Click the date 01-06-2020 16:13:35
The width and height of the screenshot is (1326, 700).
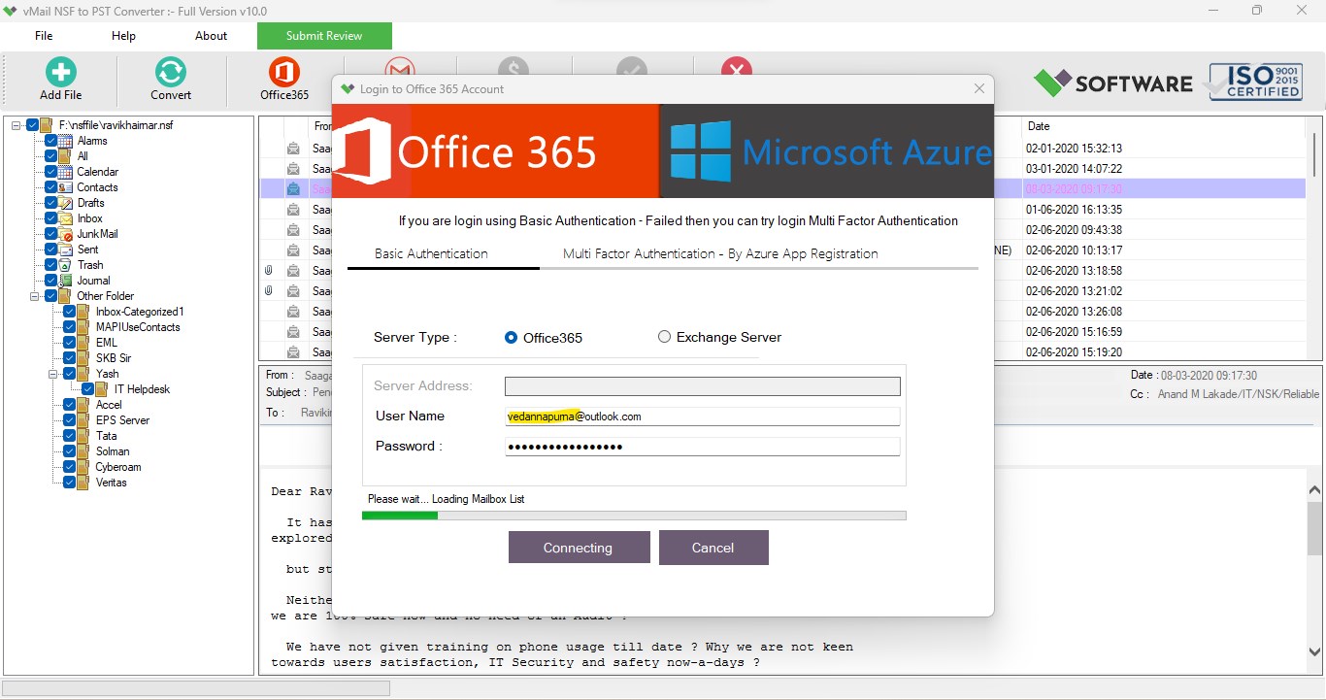(x=1074, y=210)
